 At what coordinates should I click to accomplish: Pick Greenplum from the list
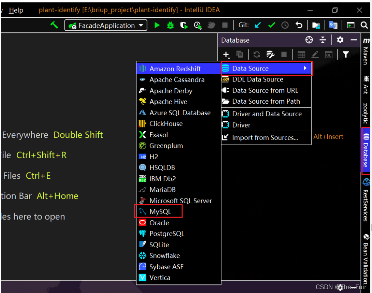179,146
